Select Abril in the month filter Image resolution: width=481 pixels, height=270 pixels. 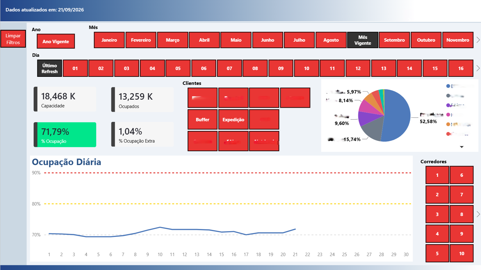[x=204, y=40]
